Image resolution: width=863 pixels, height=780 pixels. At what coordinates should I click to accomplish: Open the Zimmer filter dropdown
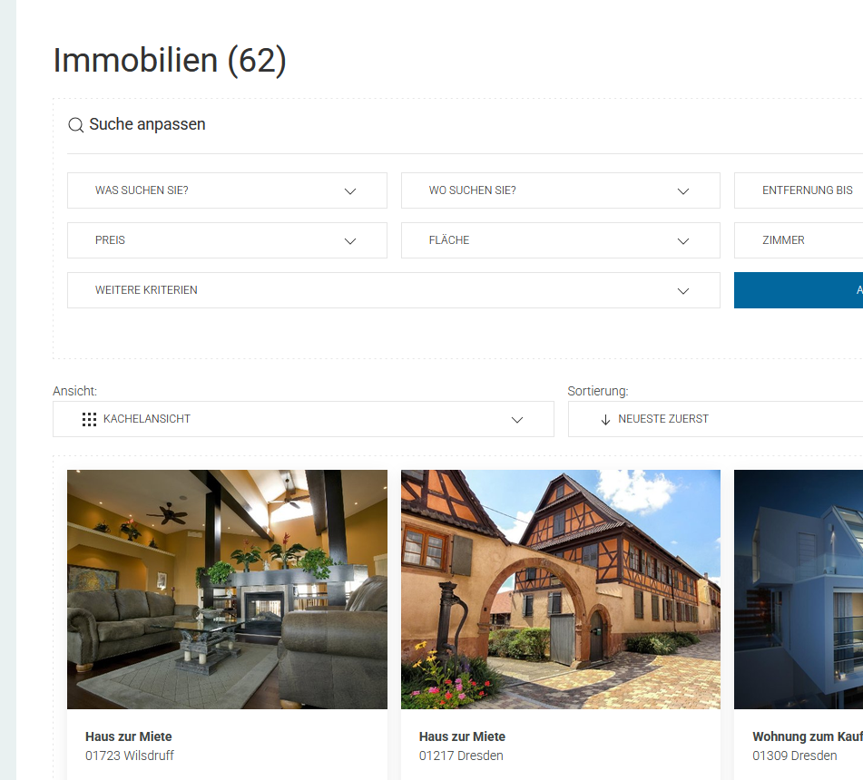point(799,240)
